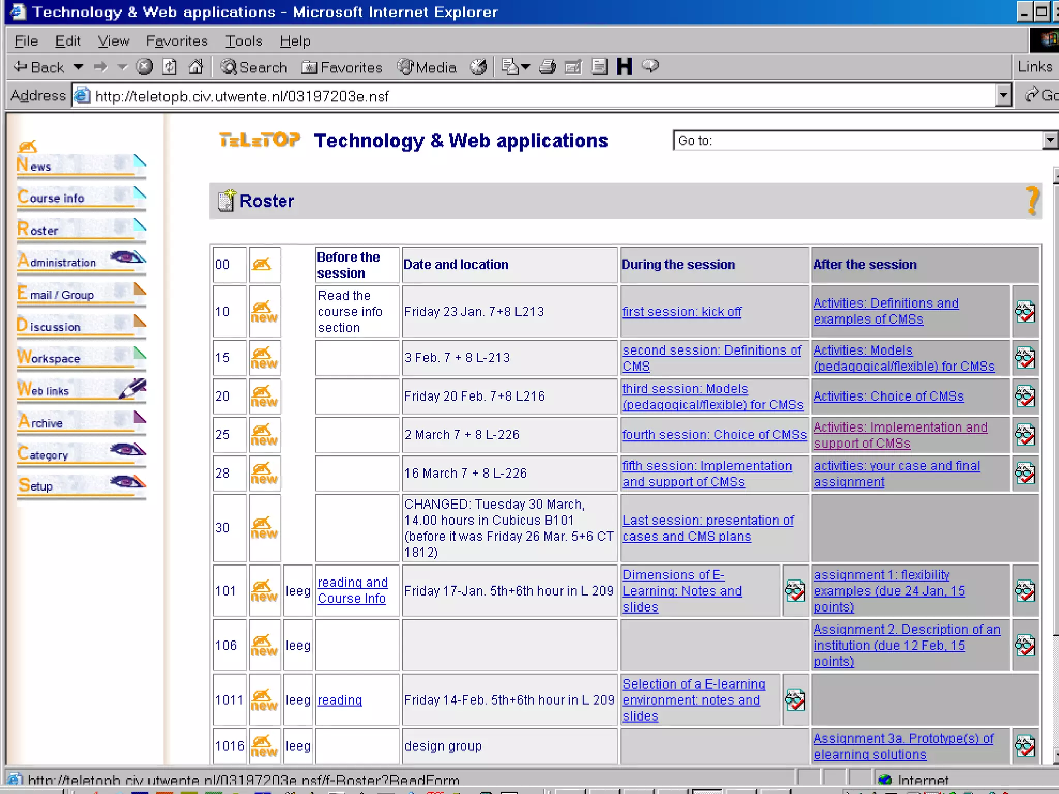The image size is (1059, 794).
Task: Click the Roster notepad icon
Action: click(226, 201)
